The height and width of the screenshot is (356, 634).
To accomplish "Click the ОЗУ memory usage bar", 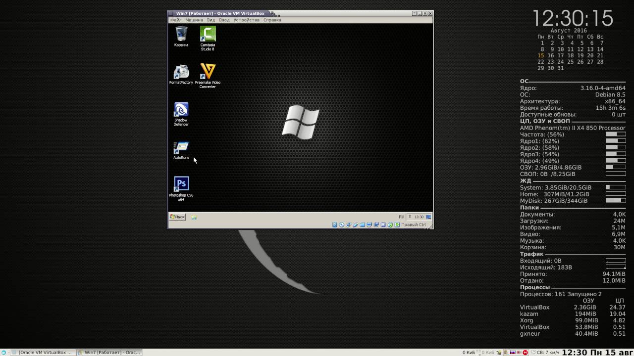I will point(616,167).
